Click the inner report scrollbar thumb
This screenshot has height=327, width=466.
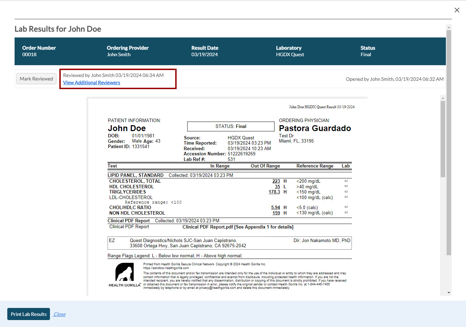[443, 139]
